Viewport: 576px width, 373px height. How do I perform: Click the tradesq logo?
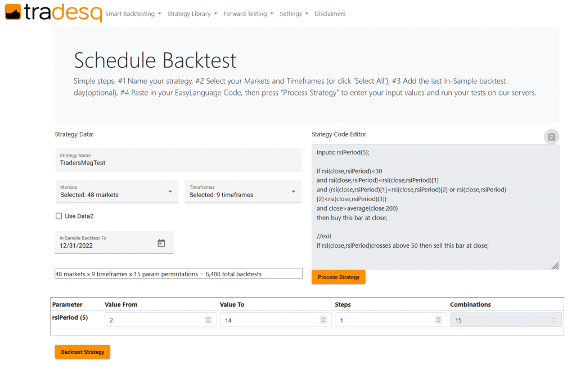[53, 12]
